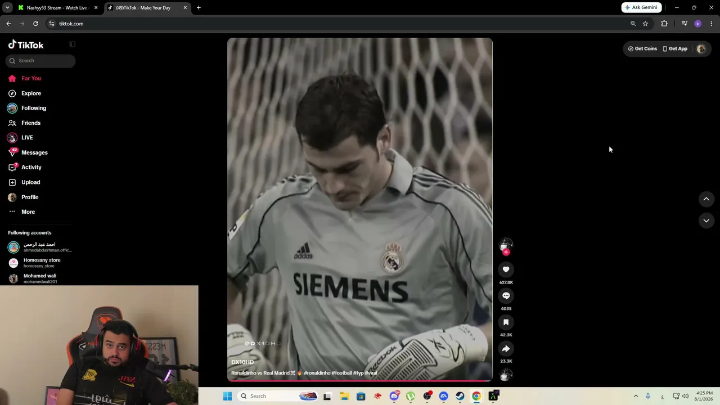Open the taskbar clock and date
The image size is (720, 405).
pyautogui.click(x=704, y=396)
